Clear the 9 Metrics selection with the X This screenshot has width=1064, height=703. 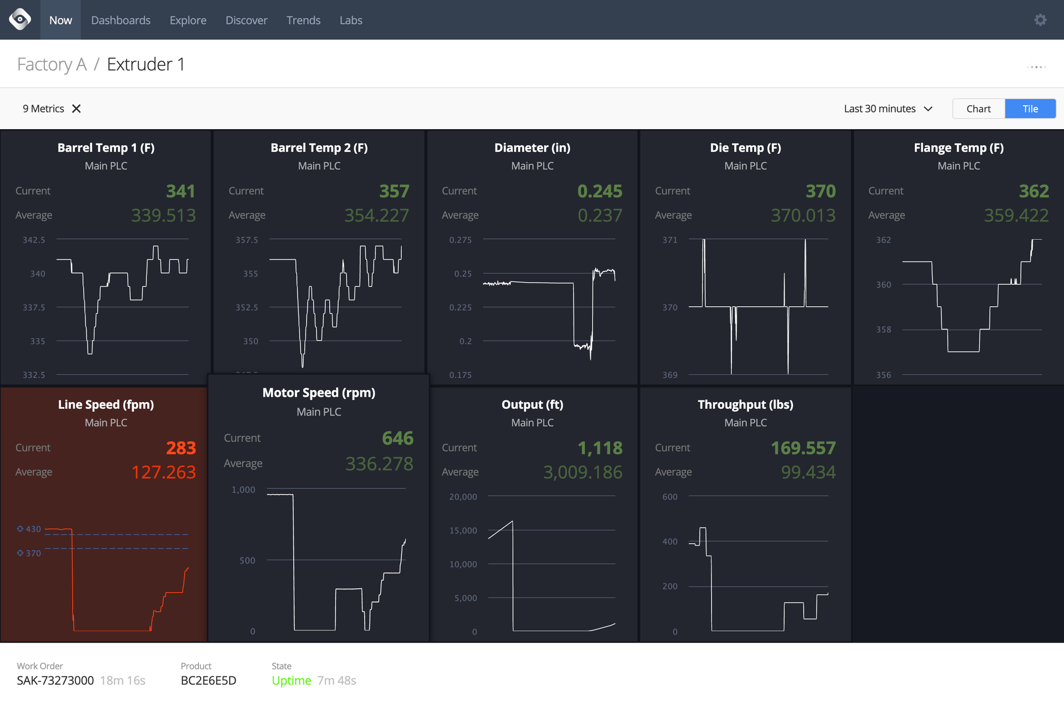pos(76,109)
